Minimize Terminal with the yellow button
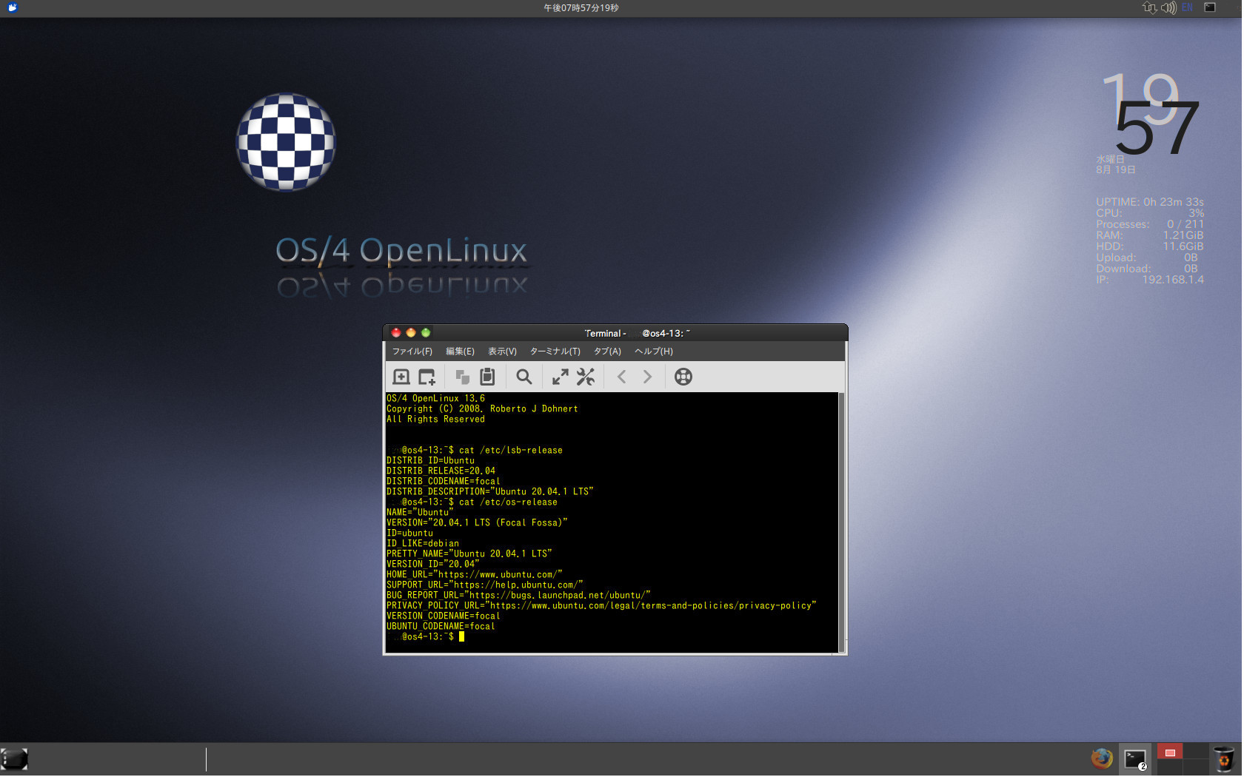This screenshot has width=1244, height=777. pyautogui.click(x=411, y=333)
